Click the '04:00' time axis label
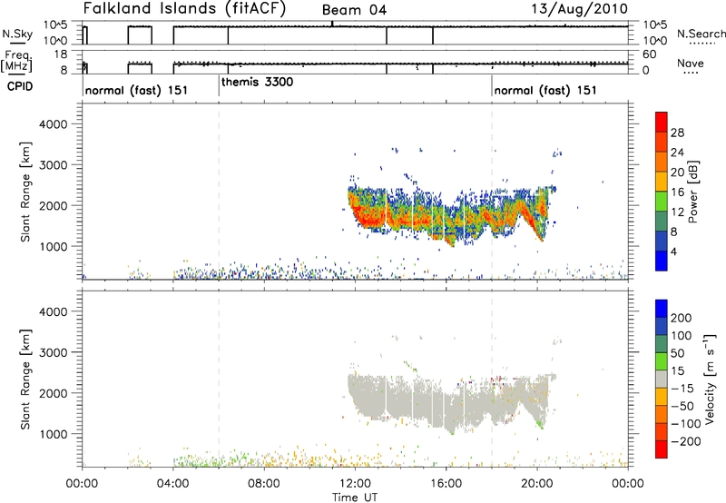Screen dimensions: 726x503 [x=173, y=484]
